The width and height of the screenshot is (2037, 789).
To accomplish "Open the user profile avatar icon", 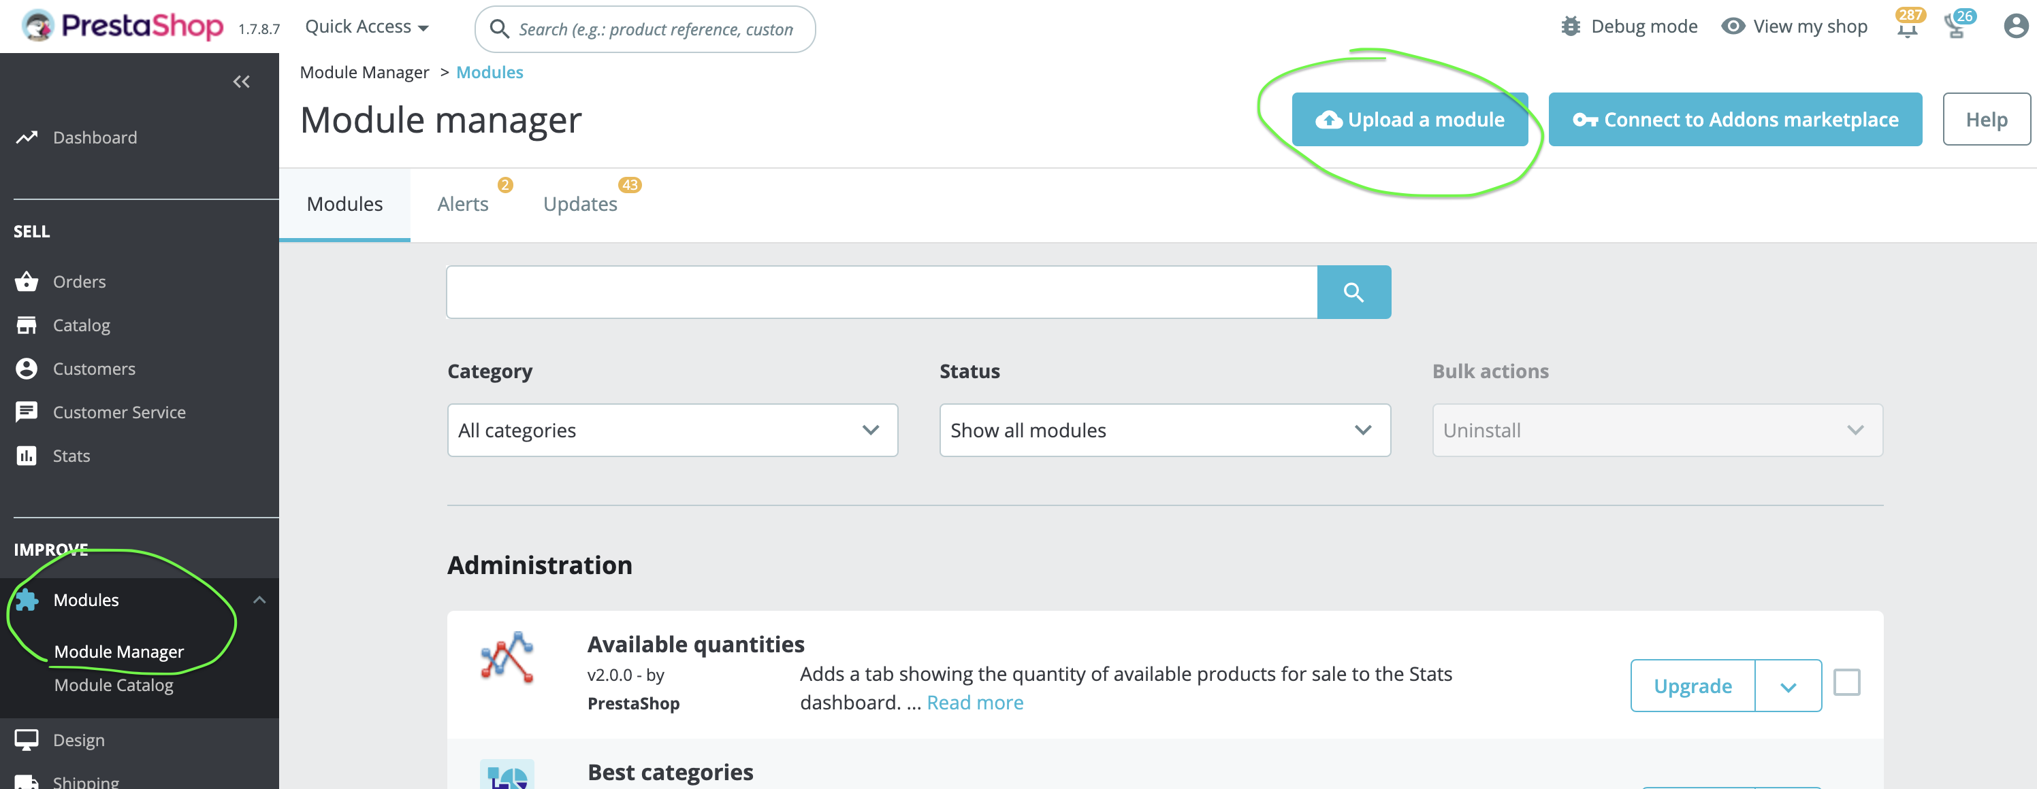I will click(x=2015, y=26).
